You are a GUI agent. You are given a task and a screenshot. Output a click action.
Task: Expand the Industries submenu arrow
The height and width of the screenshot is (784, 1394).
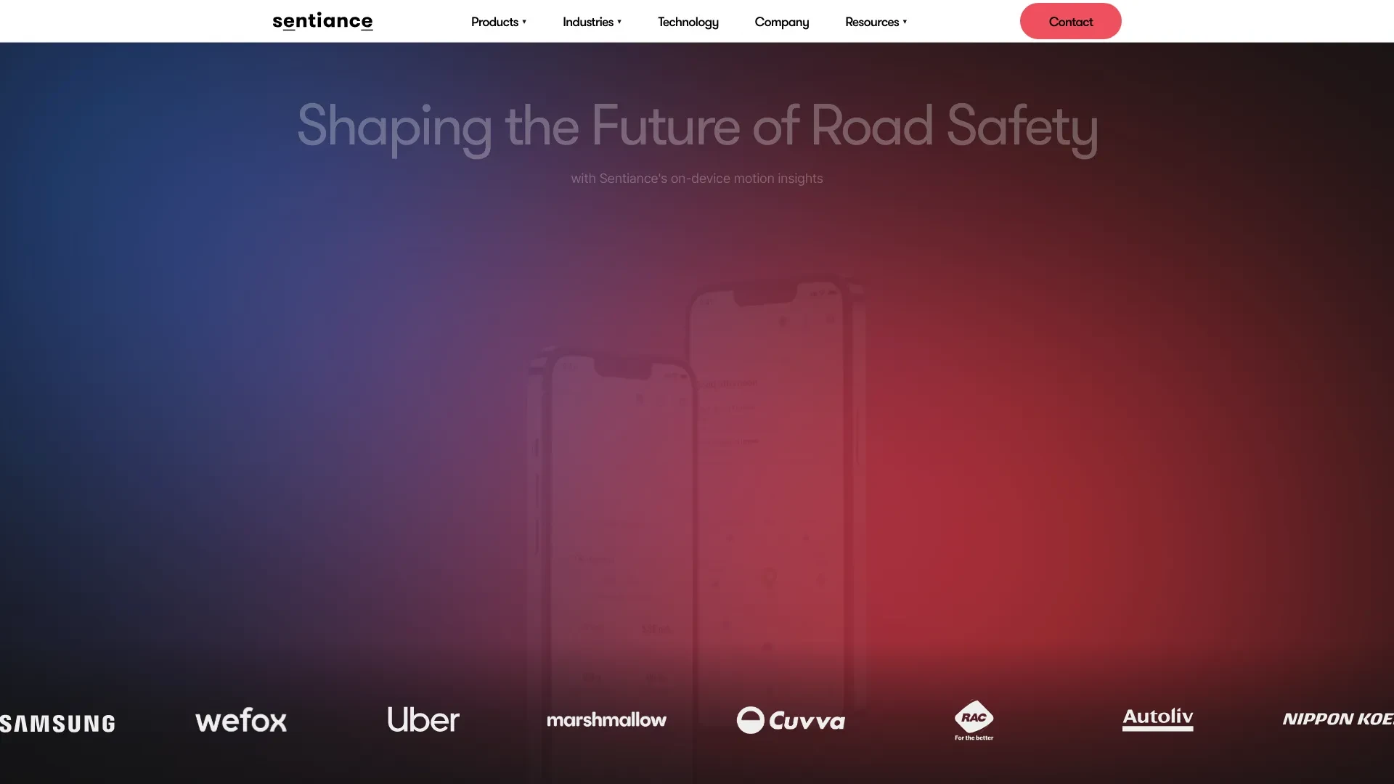[x=619, y=21]
